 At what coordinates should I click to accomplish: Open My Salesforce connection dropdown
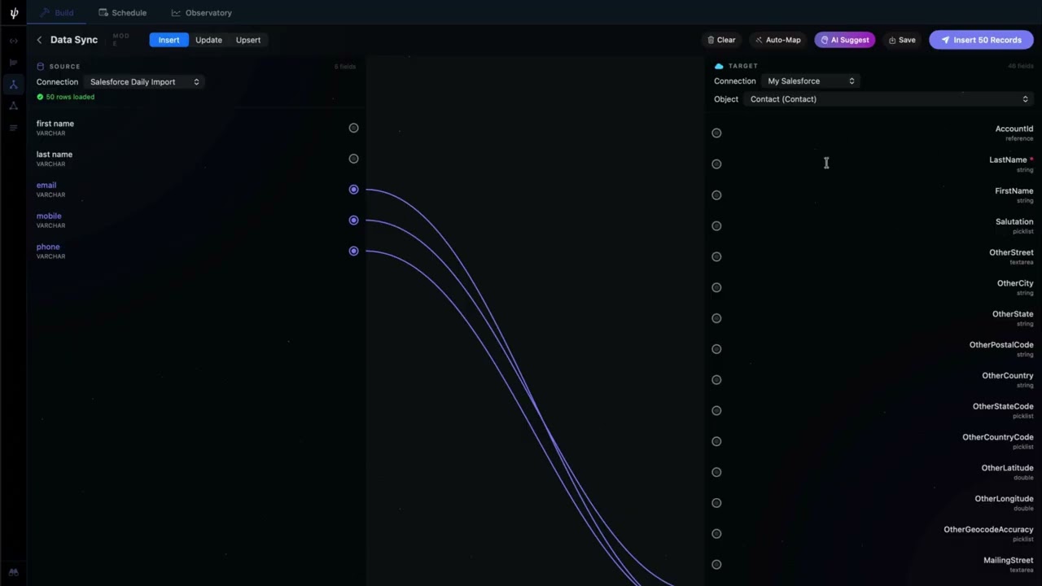pos(811,81)
